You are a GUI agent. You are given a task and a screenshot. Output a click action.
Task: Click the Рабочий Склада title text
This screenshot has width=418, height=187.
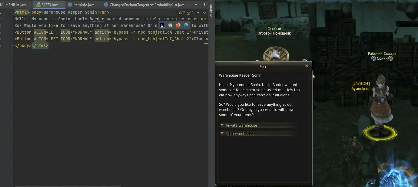382,54
